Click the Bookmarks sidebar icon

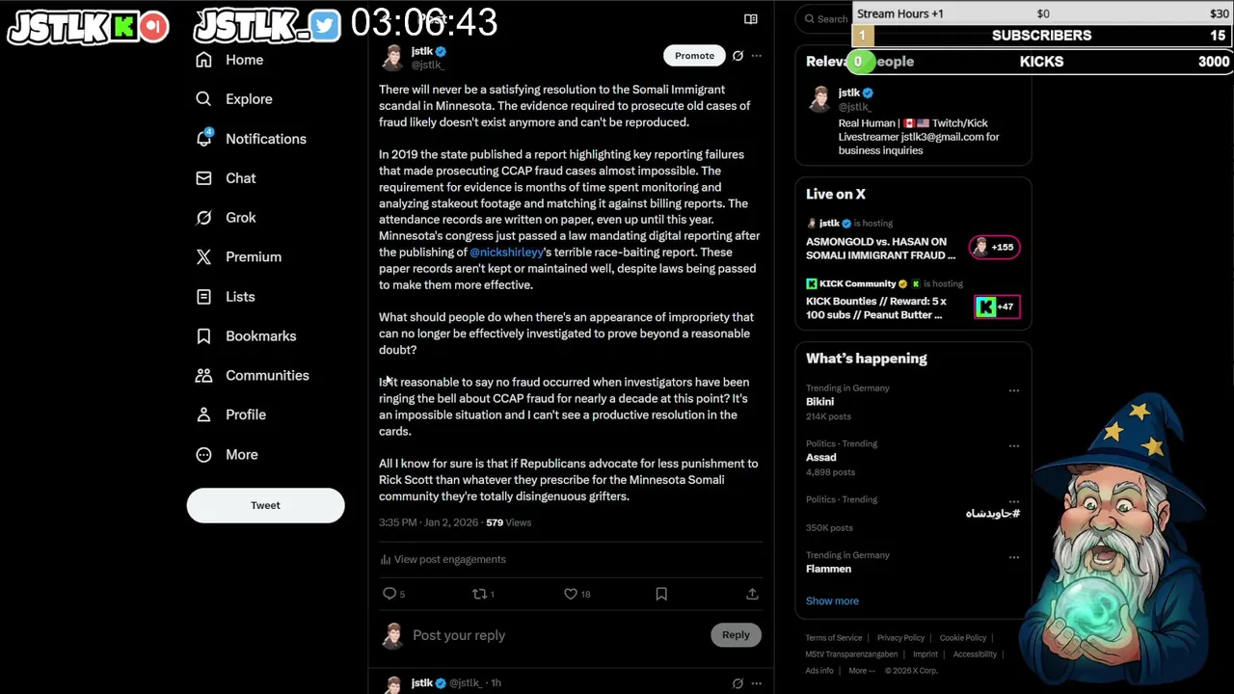[203, 336]
